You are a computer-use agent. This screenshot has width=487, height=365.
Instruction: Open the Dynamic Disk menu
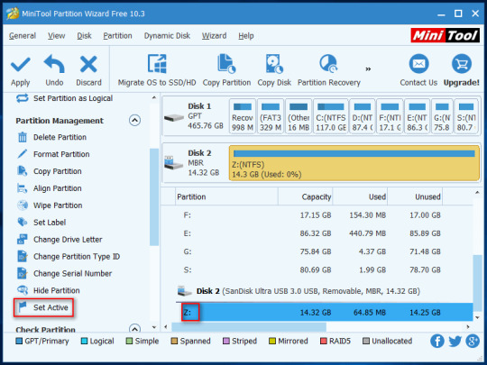coord(167,36)
